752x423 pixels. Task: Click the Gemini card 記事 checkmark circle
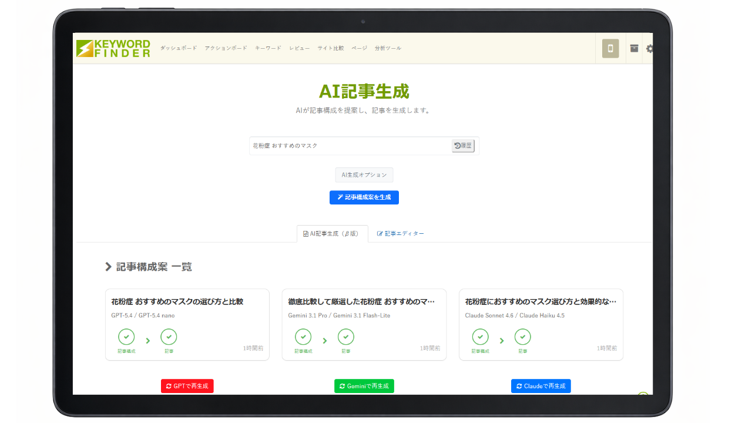[x=346, y=337]
